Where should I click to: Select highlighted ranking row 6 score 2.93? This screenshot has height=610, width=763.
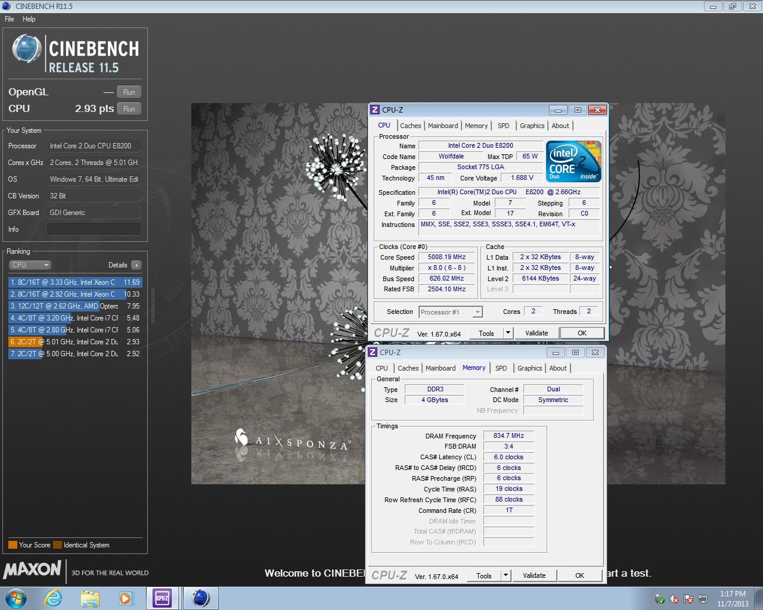75,342
